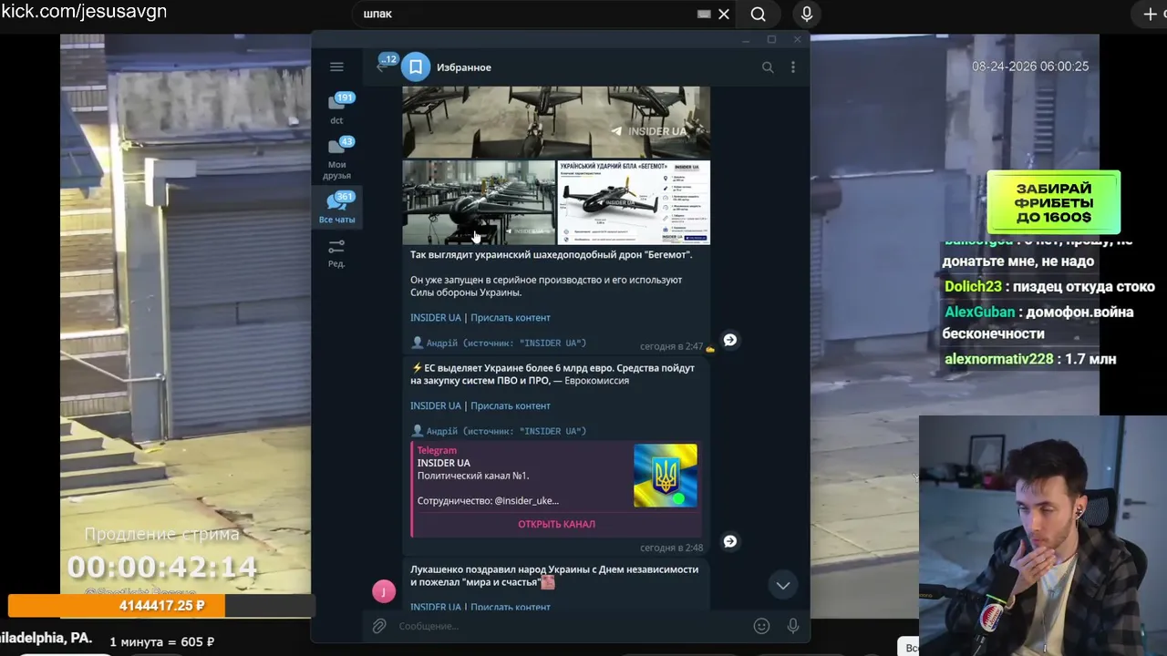Open the emoji picker
The width and height of the screenshot is (1167, 656).
761,626
